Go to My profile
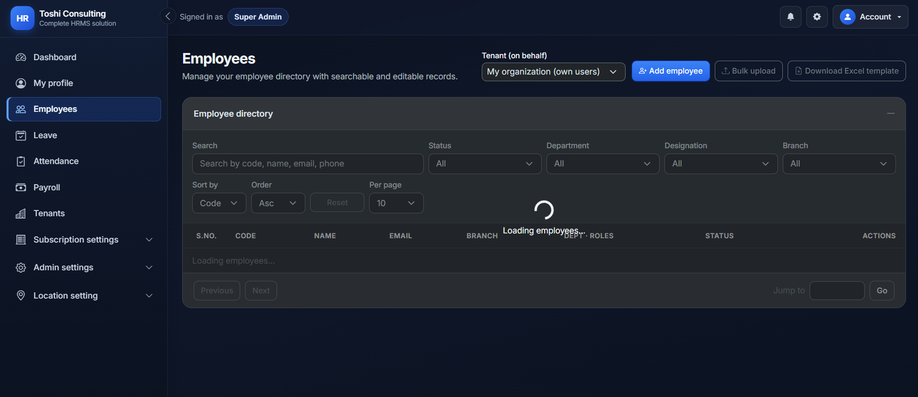Viewport: 918px width, 397px height. [84, 83]
